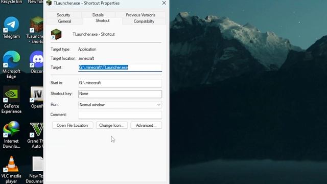The image size is (327, 184).
Task: Click the 'minecraft' target location value
Action: (x=86, y=58)
